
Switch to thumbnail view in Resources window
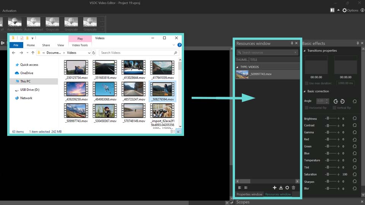click(x=240, y=188)
